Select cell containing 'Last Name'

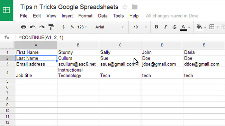pyautogui.click(x=36, y=58)
